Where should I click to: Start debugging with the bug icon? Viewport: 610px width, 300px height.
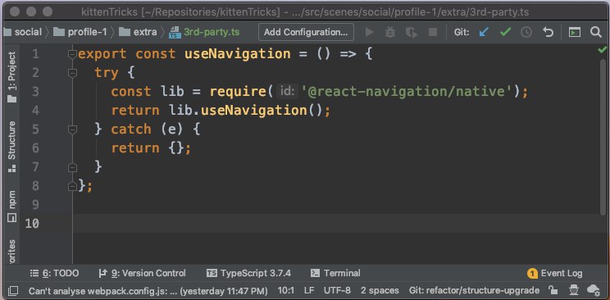[389, 32]
